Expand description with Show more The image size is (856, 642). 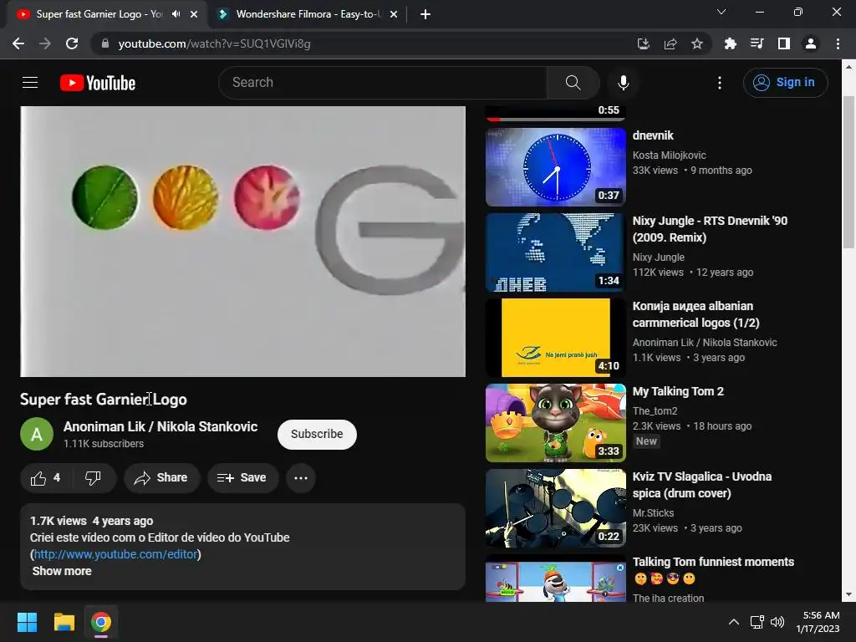(62, 571)
